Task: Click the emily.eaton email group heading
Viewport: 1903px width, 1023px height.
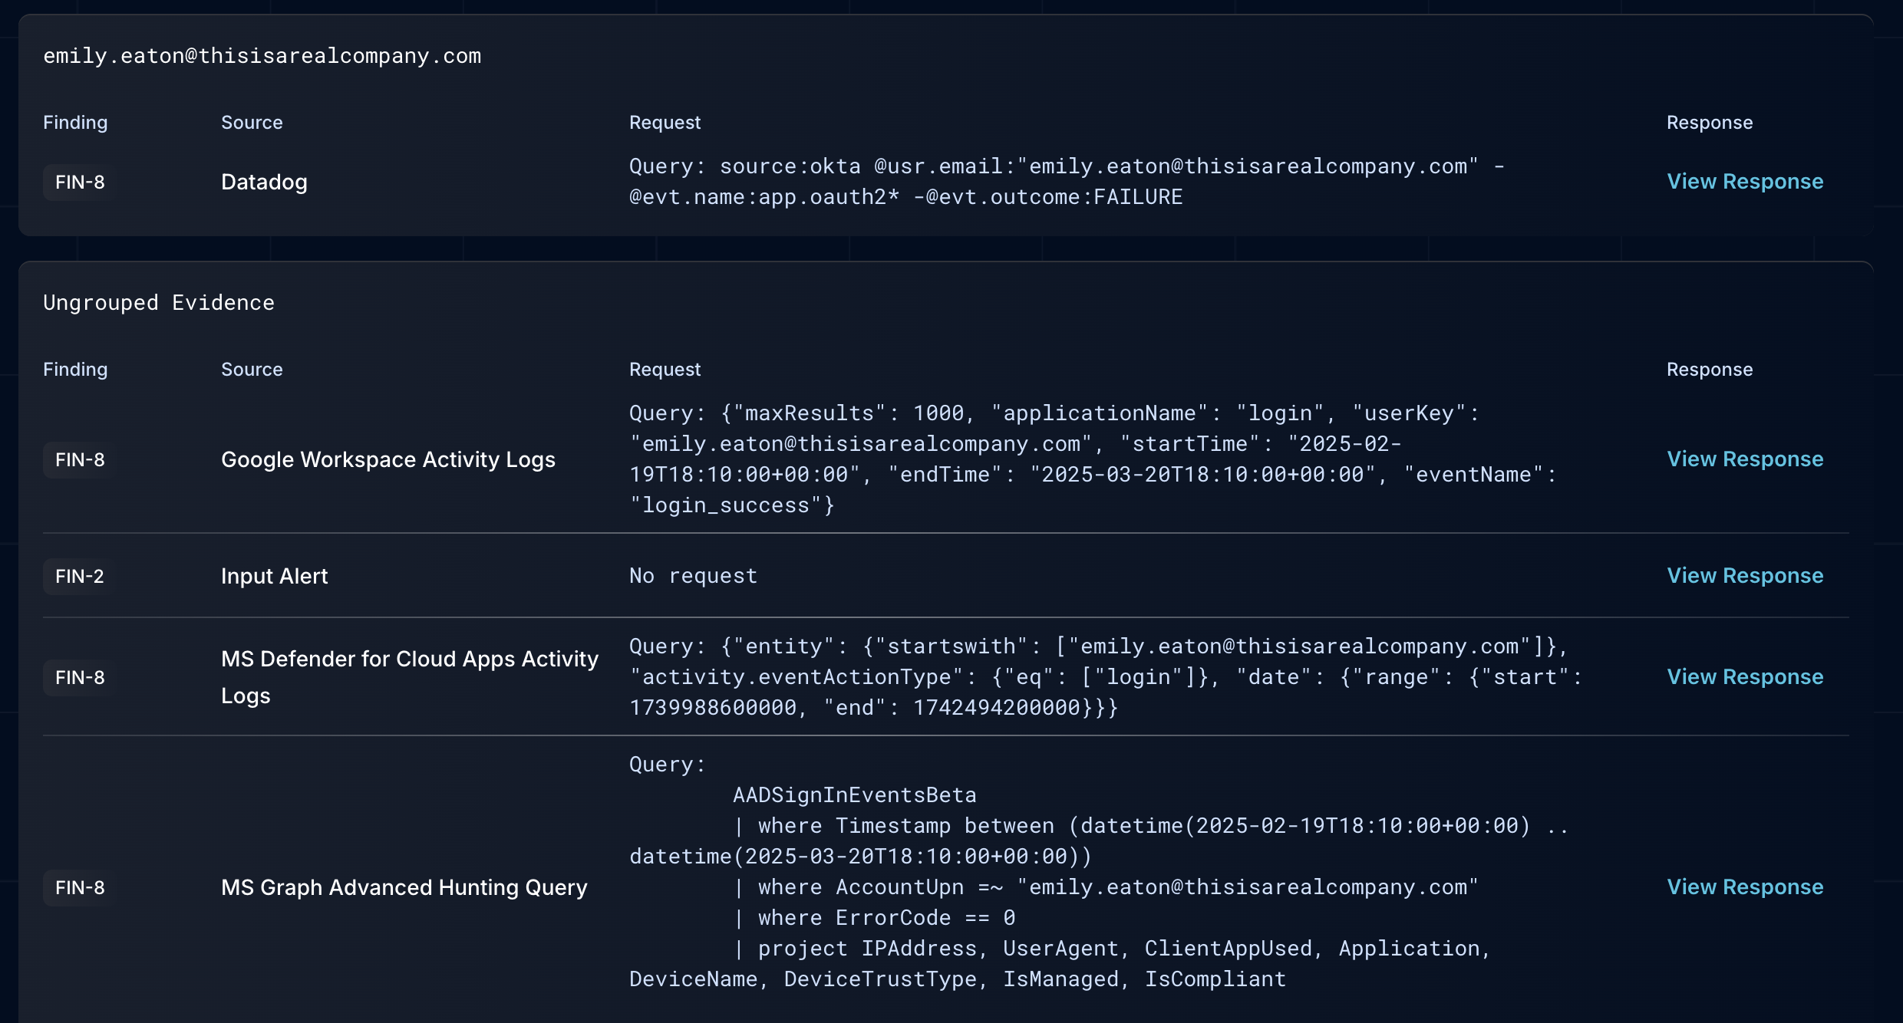Action: coord(262,56)
